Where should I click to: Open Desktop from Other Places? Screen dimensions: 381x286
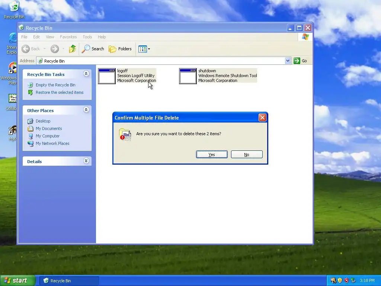click(x=43, y=121)
